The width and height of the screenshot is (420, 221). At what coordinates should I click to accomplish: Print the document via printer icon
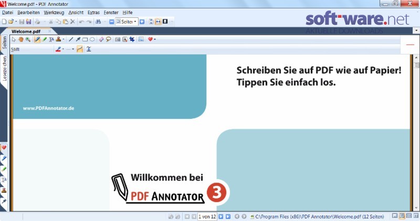click(37, 21)
